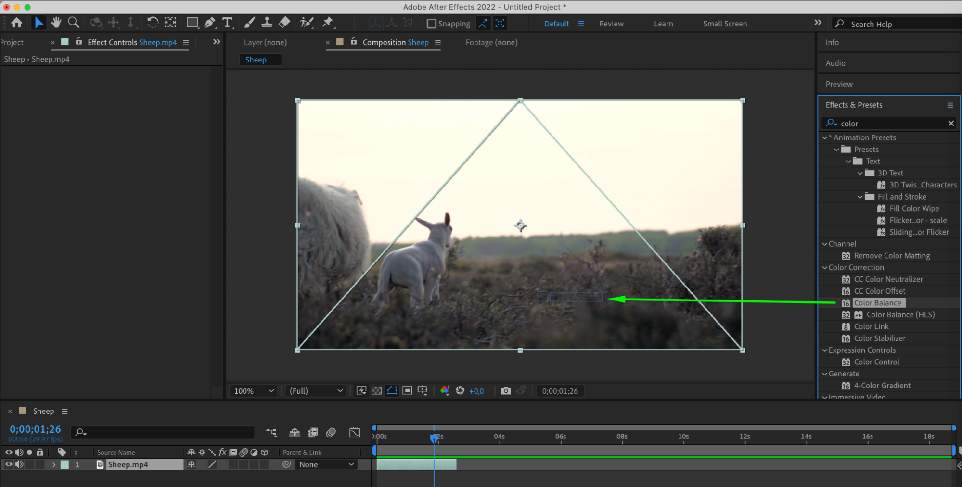Image resolution: width=962 pixels, height=487 pixels.
Task: Select the Rectangle shape tool
Action: pos(192,23)
